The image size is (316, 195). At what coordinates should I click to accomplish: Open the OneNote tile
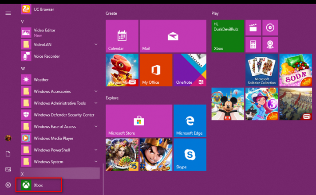point(190,70)
